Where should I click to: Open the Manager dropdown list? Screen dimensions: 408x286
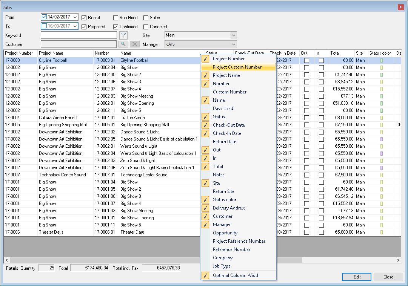click(x=233, y=44)
